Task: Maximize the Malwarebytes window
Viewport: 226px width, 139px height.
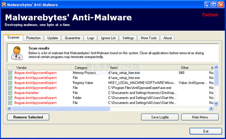Action: 214,5
